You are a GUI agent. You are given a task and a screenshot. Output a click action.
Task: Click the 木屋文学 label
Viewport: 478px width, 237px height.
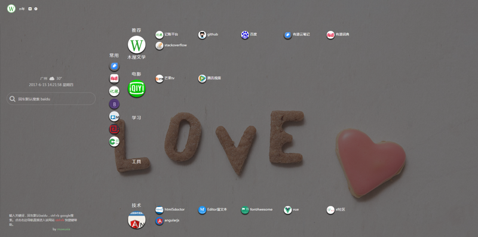coord(137,57)
